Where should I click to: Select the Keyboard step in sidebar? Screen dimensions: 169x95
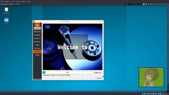click(37, 38)
